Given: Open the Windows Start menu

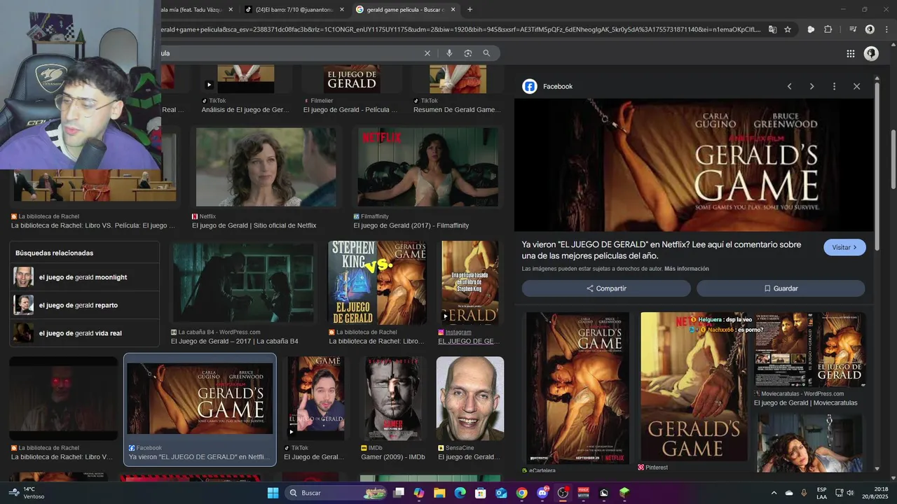Looking at the screenshot, I should coord(273,493).
